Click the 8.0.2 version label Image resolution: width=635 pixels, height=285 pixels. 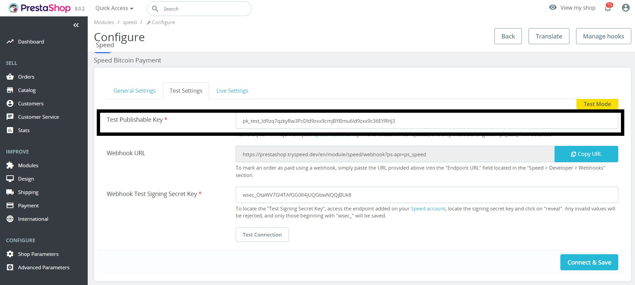tap(80, 9)
